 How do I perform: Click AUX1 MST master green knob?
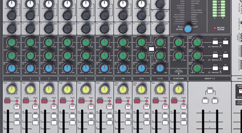pyautogui.click(x=197, y=42)
